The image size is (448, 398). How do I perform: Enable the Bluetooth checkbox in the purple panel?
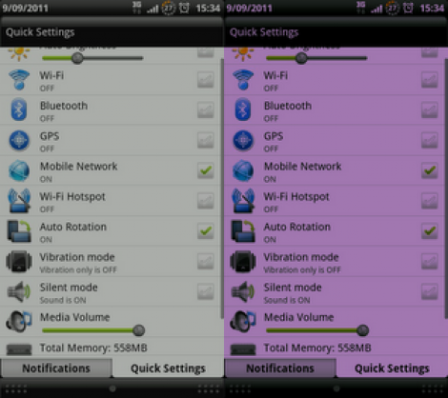430,109
